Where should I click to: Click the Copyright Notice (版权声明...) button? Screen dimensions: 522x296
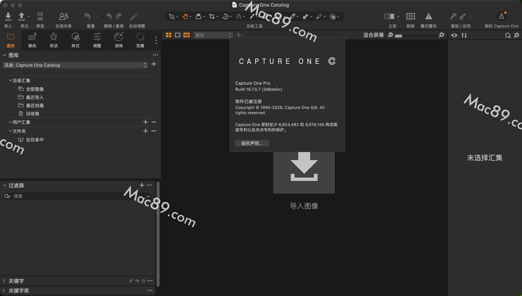click(252, 143)
